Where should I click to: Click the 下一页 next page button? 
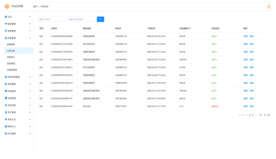pyautogui.click(x=266, y=115)
